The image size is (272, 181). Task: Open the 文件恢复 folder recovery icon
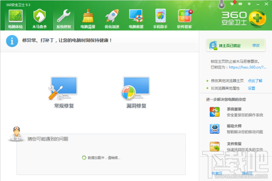pyautogui.click(x=215, y=147)
